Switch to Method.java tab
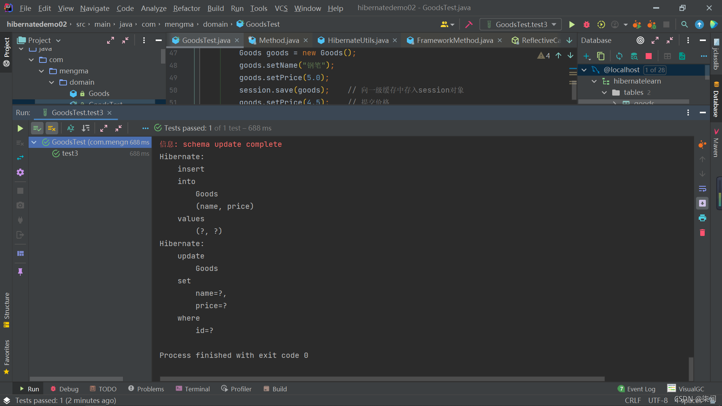The image size is (722, 406). click(x=279, y=40)
